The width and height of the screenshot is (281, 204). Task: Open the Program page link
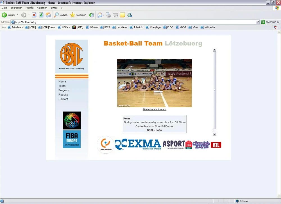[x=64, y=90]
